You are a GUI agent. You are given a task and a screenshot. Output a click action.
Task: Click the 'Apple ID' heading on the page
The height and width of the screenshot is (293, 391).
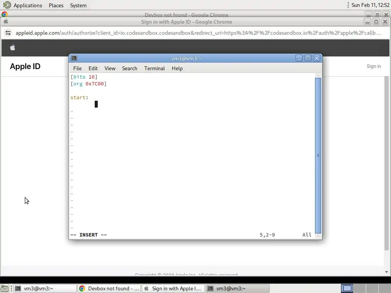25,66
